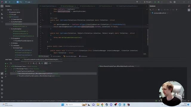Select the CreateTopicUseCaseShould test class
Screen dimensions: 191x107
coord(25,71)
